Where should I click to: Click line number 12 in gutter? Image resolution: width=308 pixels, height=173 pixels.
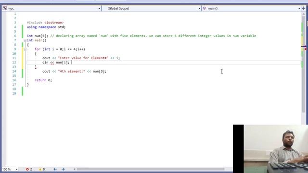(x=14, y=62)
